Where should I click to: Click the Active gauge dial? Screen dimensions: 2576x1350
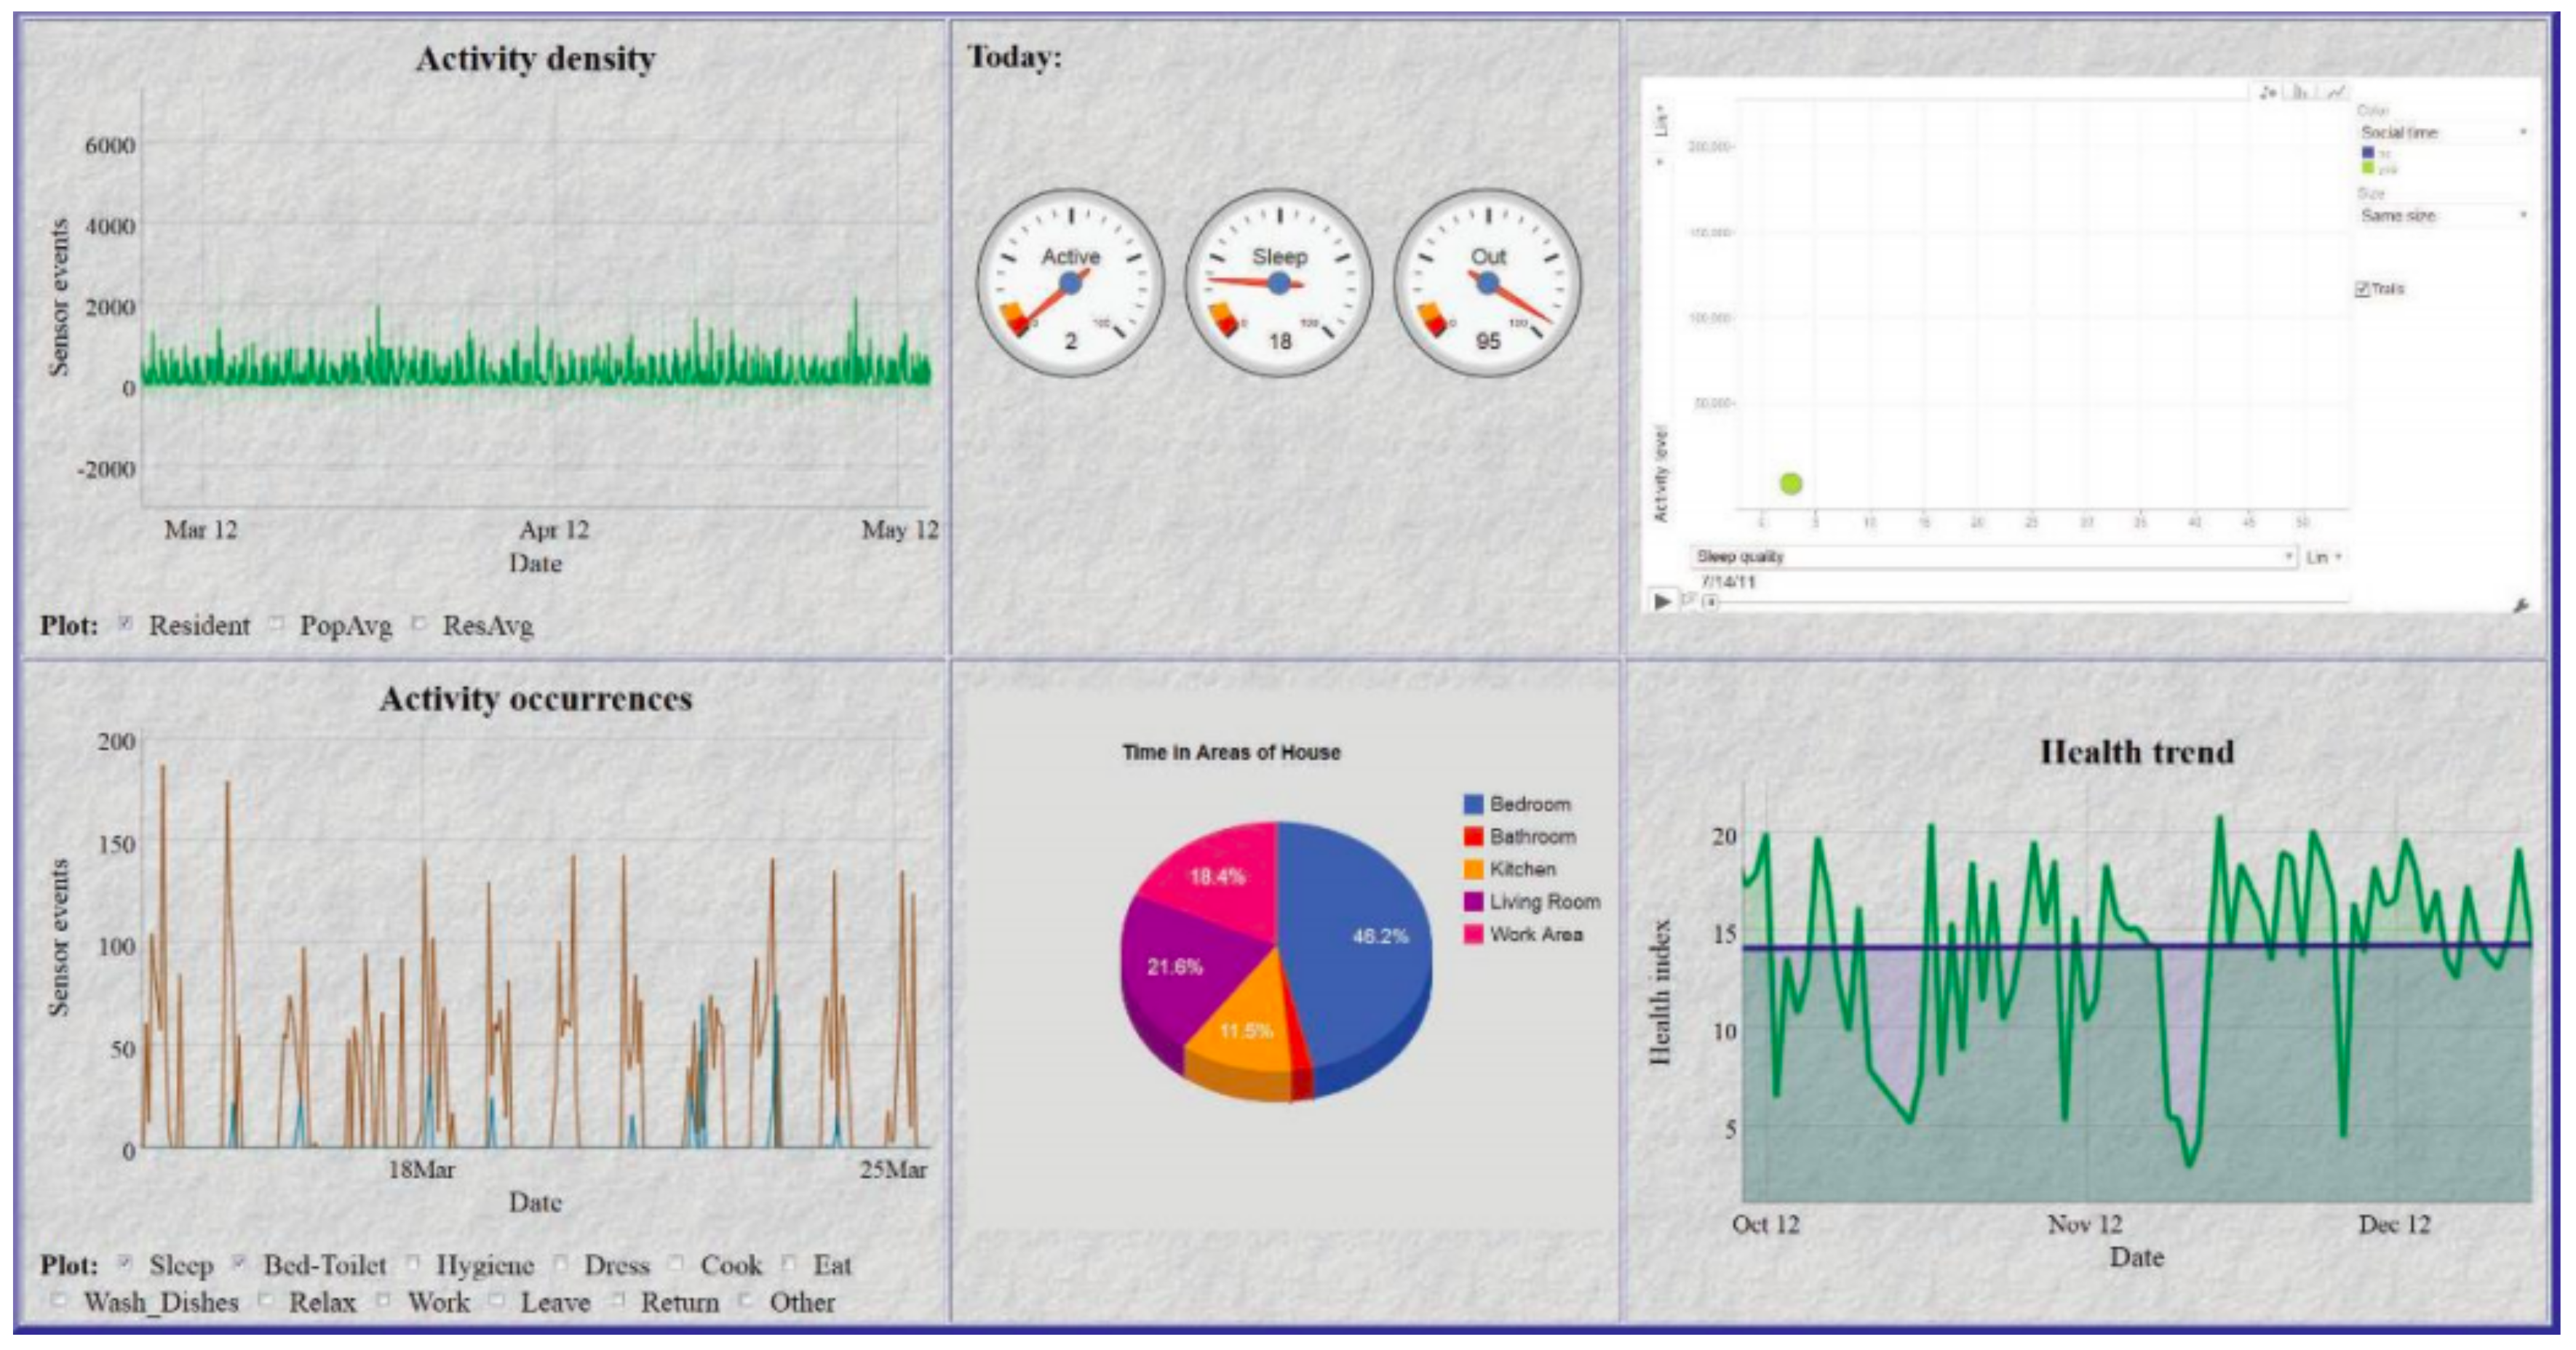[x=1070, y=283]
